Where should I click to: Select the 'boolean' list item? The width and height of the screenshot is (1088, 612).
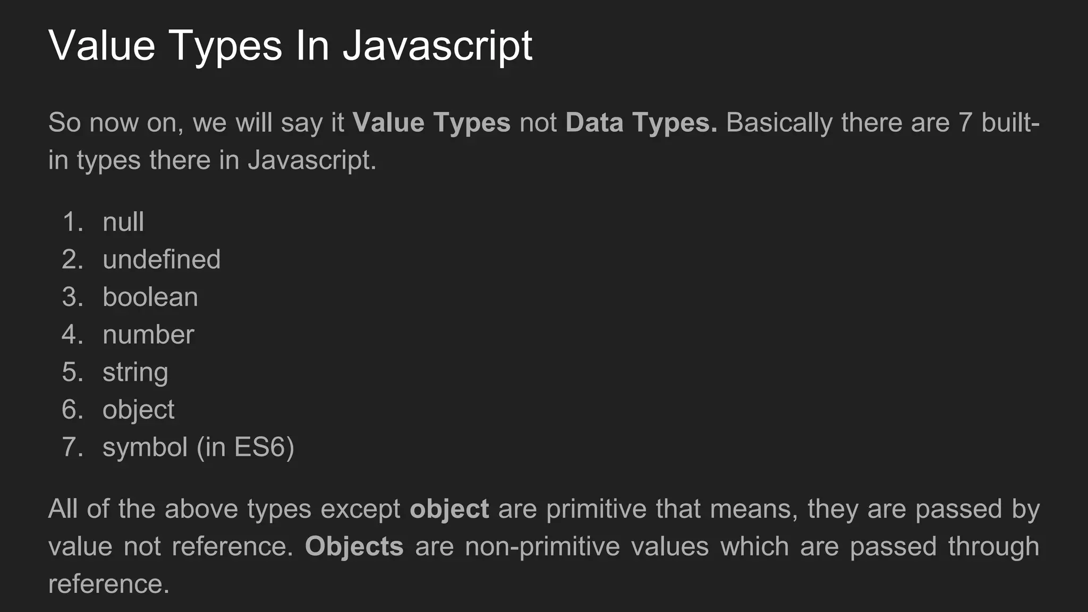pyautogui.click(x=150, y=297)
